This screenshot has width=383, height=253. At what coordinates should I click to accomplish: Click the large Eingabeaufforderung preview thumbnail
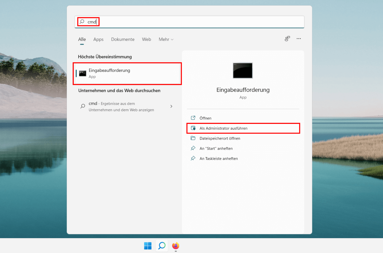[x=243, y=70]
